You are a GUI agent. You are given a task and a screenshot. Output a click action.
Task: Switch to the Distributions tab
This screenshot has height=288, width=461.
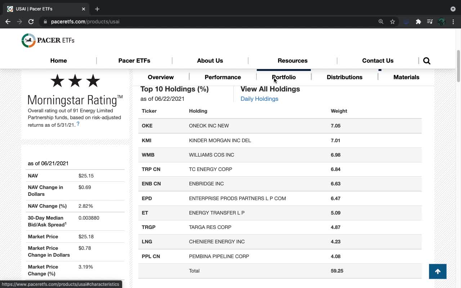point(345,77)
